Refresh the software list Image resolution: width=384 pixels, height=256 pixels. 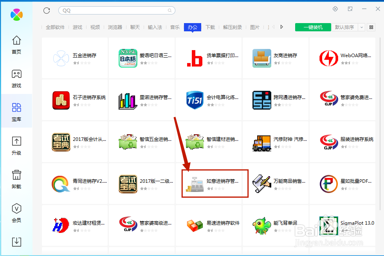point(47,11)
